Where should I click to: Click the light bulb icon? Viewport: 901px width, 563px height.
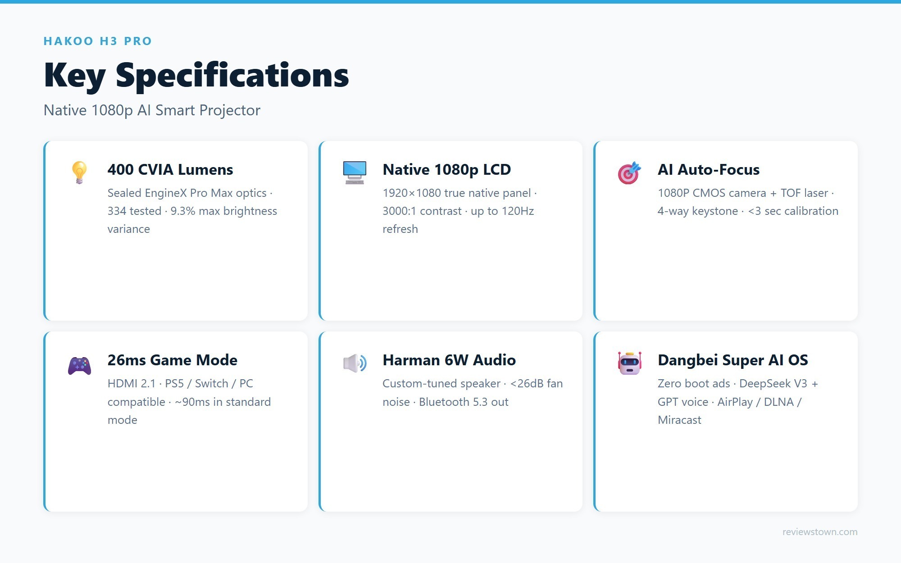coord(79,173)
